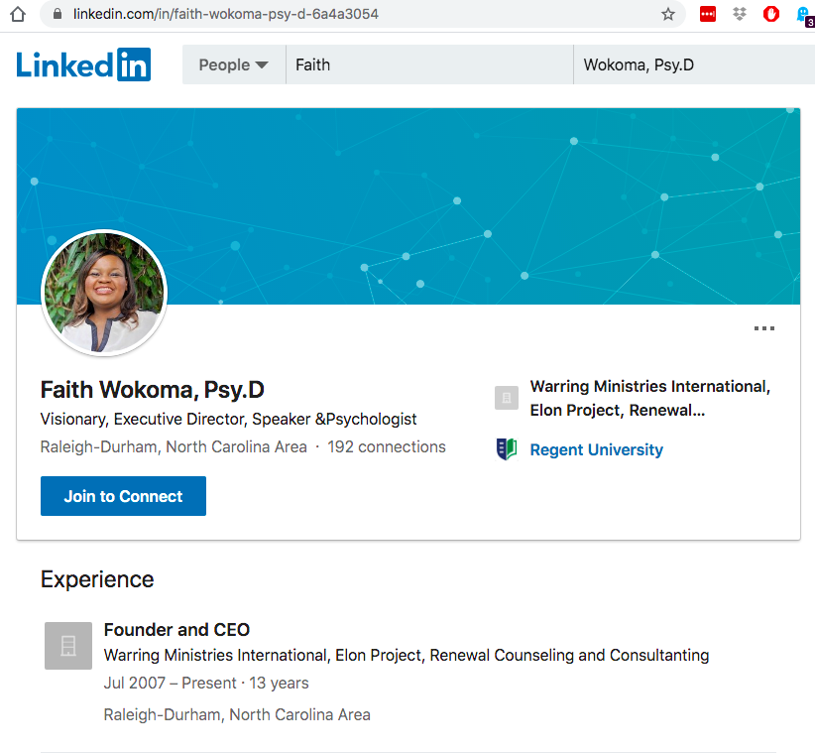This screenshot has height=753, width=815.
Task: Click Warring Ministries International company text
Action: pyautogui.click(x=650, y=399)
